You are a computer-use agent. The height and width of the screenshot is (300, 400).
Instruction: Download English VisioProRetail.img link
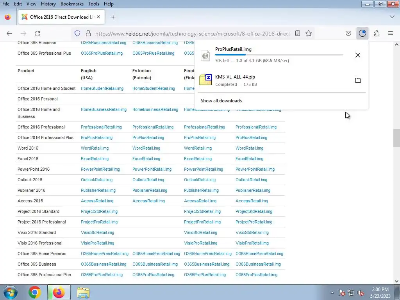click(x=97, y=243)
